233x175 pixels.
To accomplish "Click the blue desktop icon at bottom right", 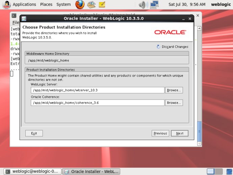I will [229, 172].
